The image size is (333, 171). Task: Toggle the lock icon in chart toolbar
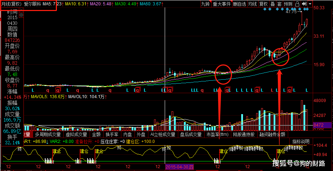[297, 4]
